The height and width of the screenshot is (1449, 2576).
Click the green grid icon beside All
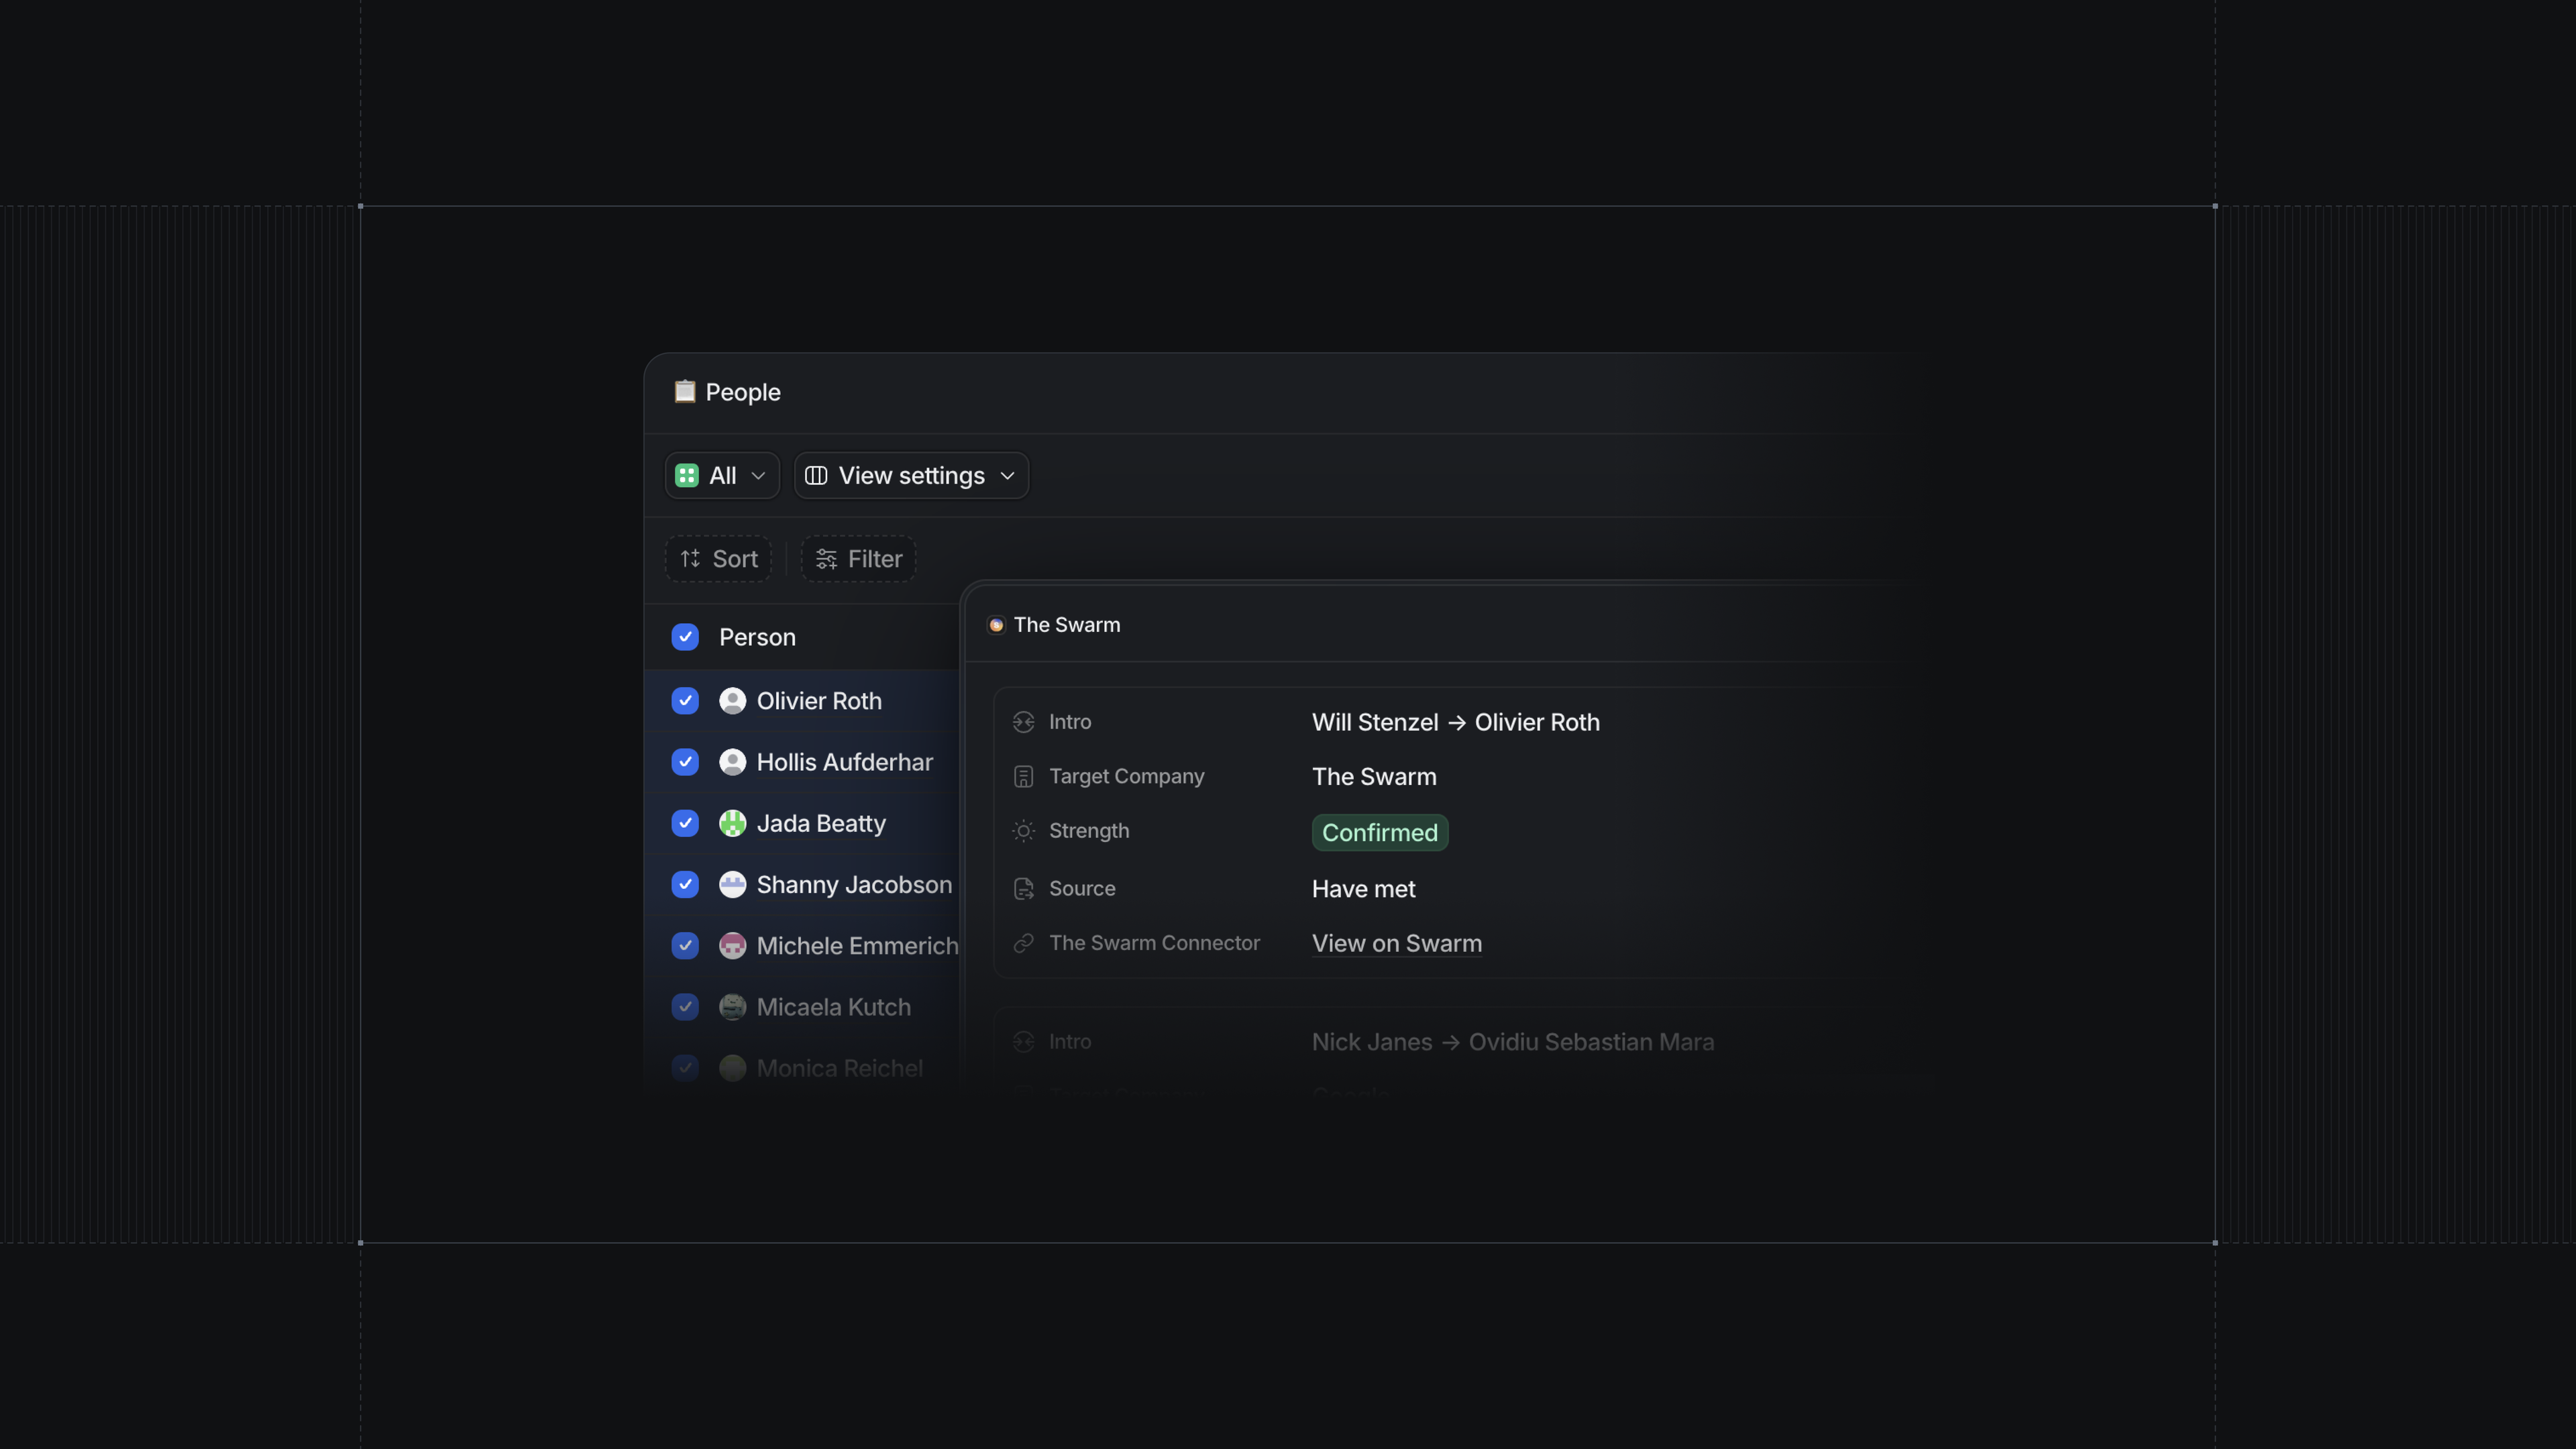point(686,475)
